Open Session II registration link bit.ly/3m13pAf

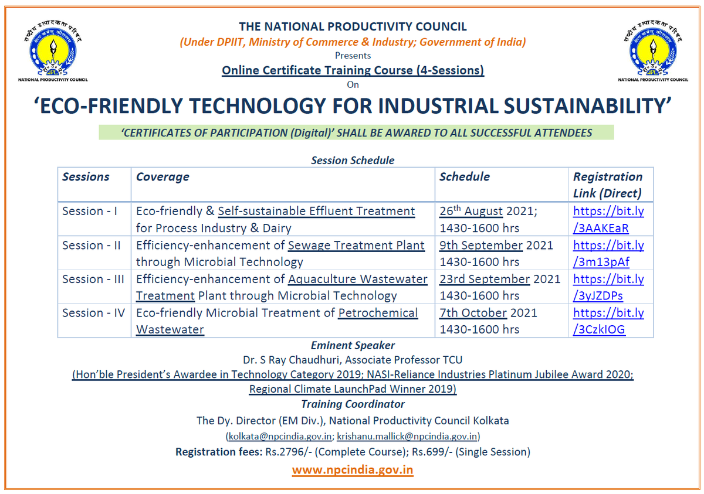point(608,254)
